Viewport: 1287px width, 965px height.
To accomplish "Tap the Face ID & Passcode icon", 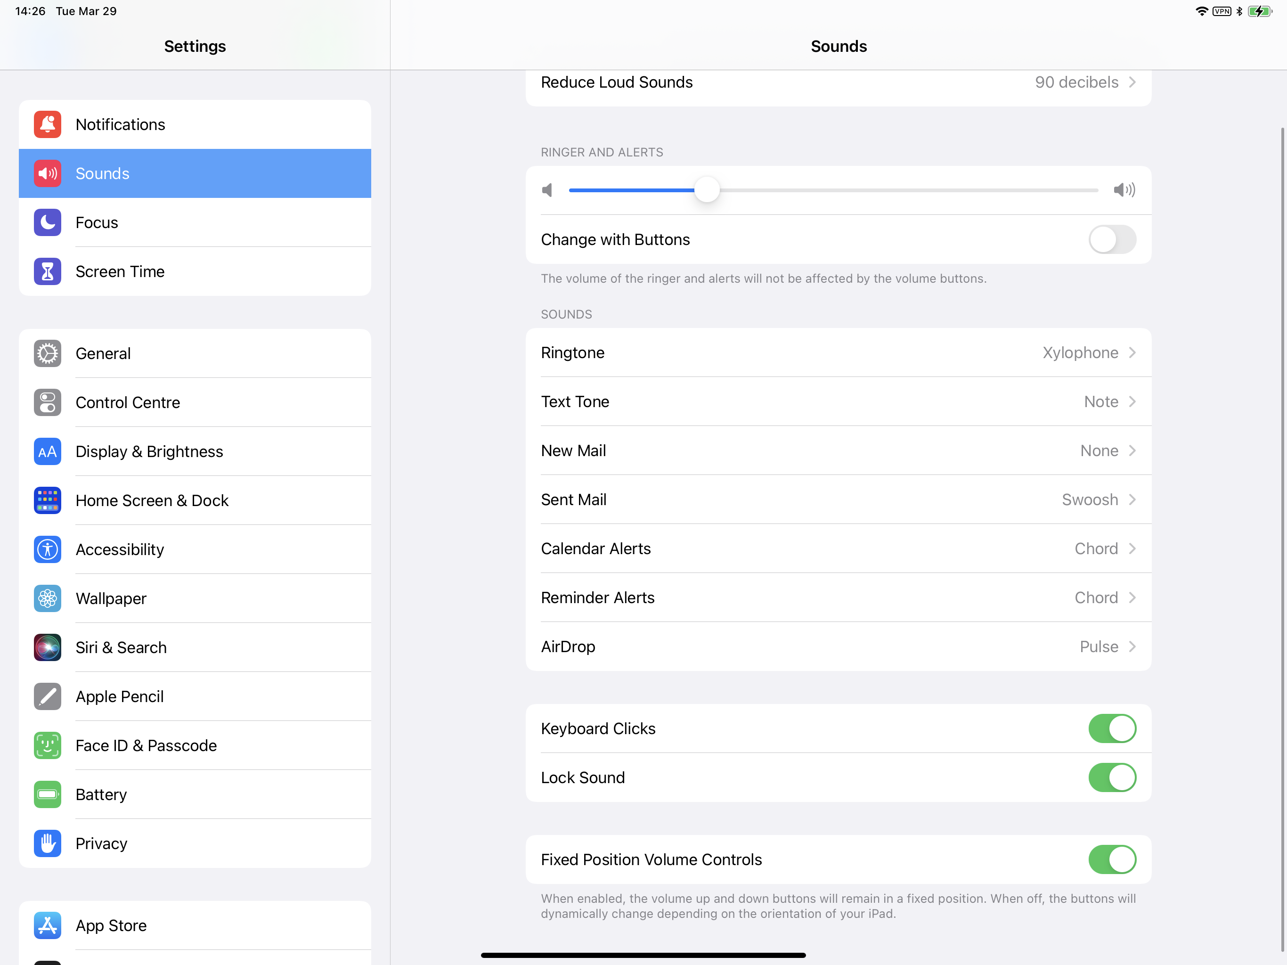I will (x=47, y=745).
